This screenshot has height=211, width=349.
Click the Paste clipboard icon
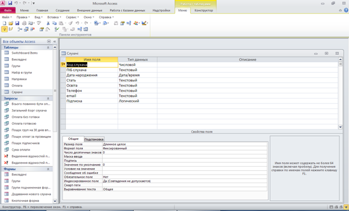61,23
